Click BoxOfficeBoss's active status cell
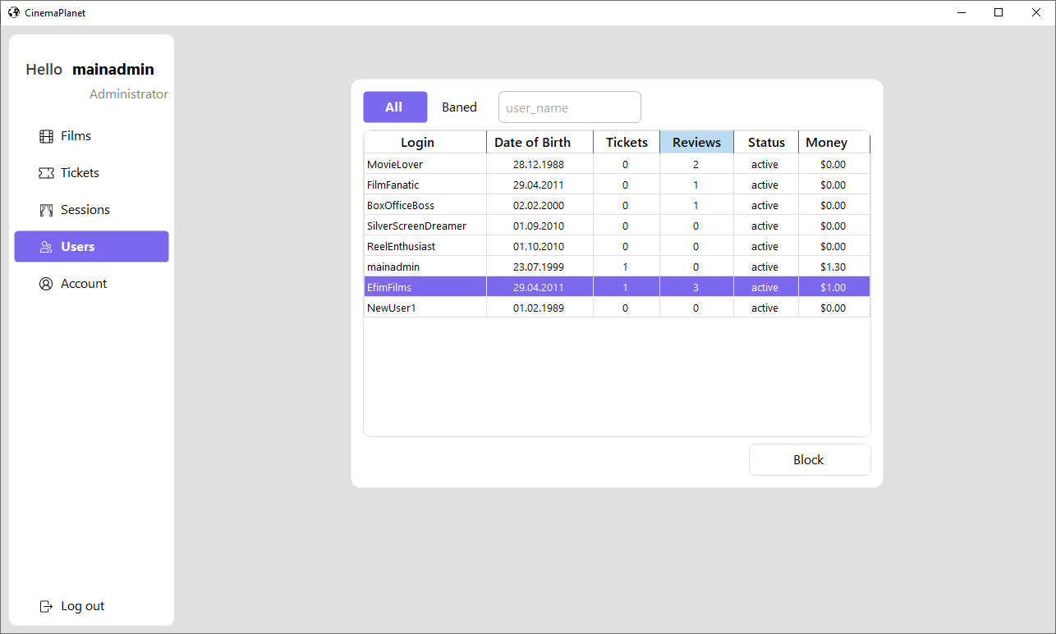The image size is (1056, 634). click(765, 205)
